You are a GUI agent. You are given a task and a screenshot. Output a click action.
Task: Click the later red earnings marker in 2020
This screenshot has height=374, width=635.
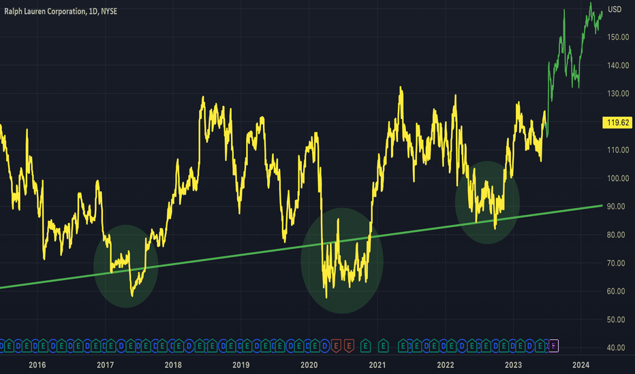tap(349, 346)
